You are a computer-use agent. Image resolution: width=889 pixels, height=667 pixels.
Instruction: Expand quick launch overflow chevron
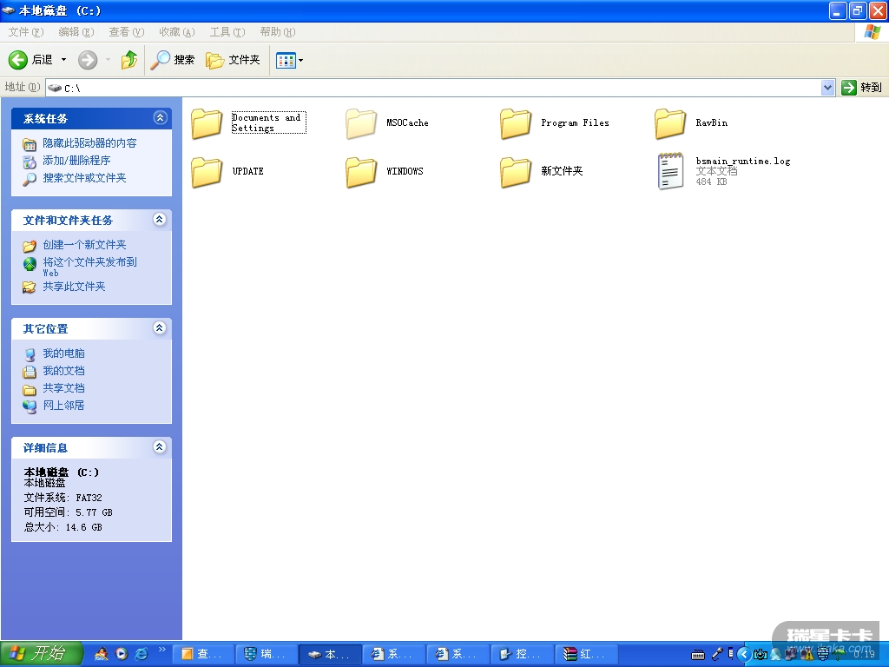pyautogui.click(x=161, y=650)
